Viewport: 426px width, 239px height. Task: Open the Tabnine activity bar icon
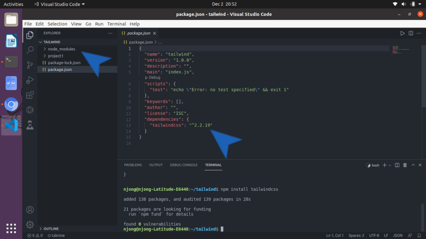30,125
